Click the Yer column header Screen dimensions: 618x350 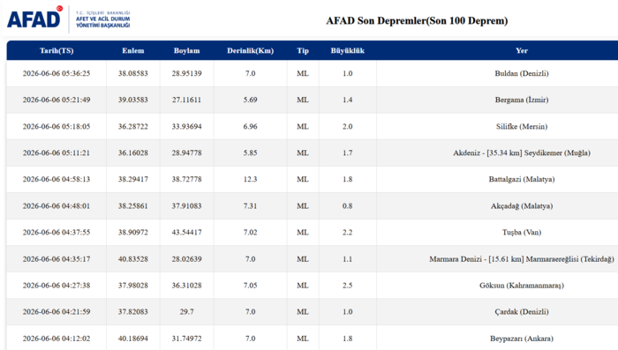[x=522, y=50]
